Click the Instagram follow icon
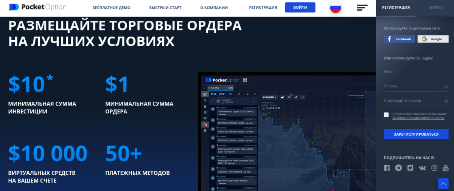 click(x=434, y=168)
